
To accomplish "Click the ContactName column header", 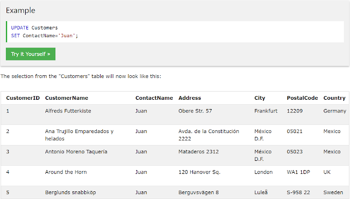I will coord(154,98).
